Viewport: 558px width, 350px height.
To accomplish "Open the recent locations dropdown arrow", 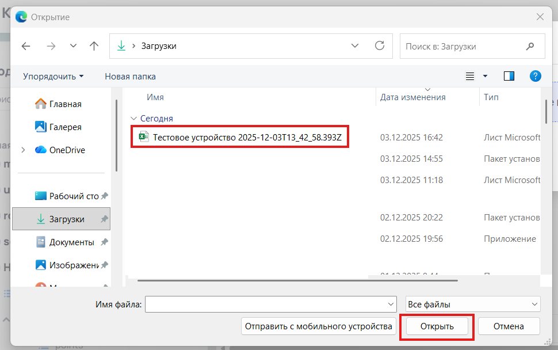I will click(73, 46).
